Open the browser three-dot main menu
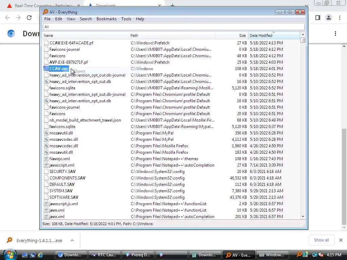Screen dimensions: 347x260 point(340,18)
